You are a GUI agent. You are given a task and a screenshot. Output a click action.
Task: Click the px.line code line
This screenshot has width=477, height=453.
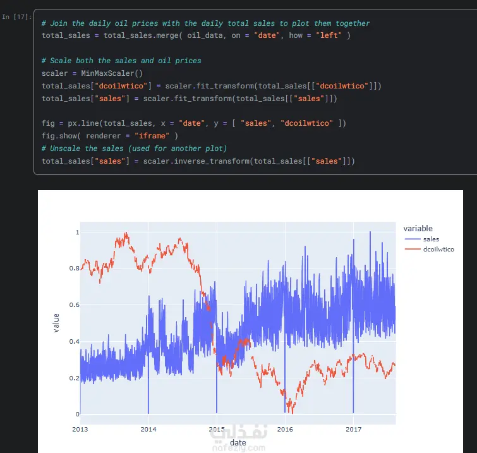(x=193, y=123)
